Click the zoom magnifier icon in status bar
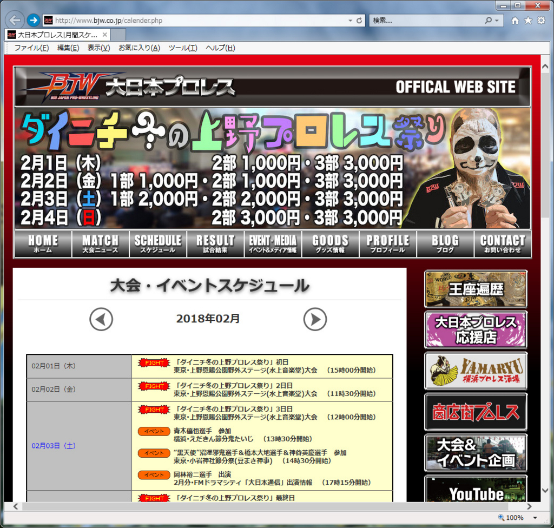The height and width of the screenshot is (528, 554). coord(501,517)
